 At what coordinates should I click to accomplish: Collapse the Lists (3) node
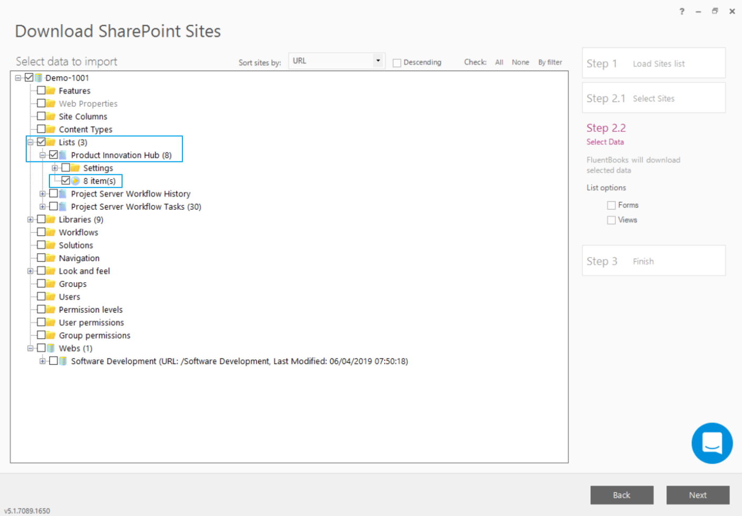click(31, 142)
